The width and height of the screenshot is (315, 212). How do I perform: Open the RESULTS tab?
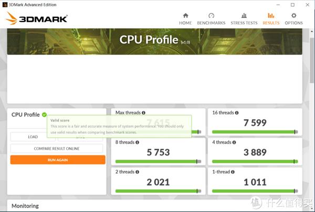[x=271, y=19]
